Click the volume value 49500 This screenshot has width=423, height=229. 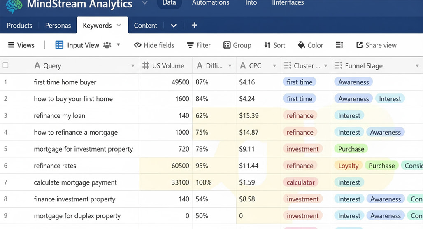(x=180, y=82)
